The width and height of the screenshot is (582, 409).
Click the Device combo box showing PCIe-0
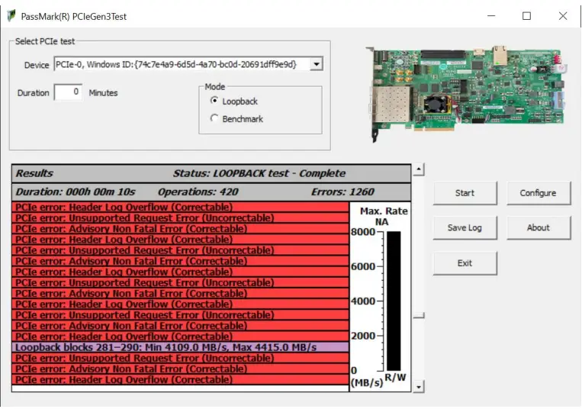(x=188, y=64)
